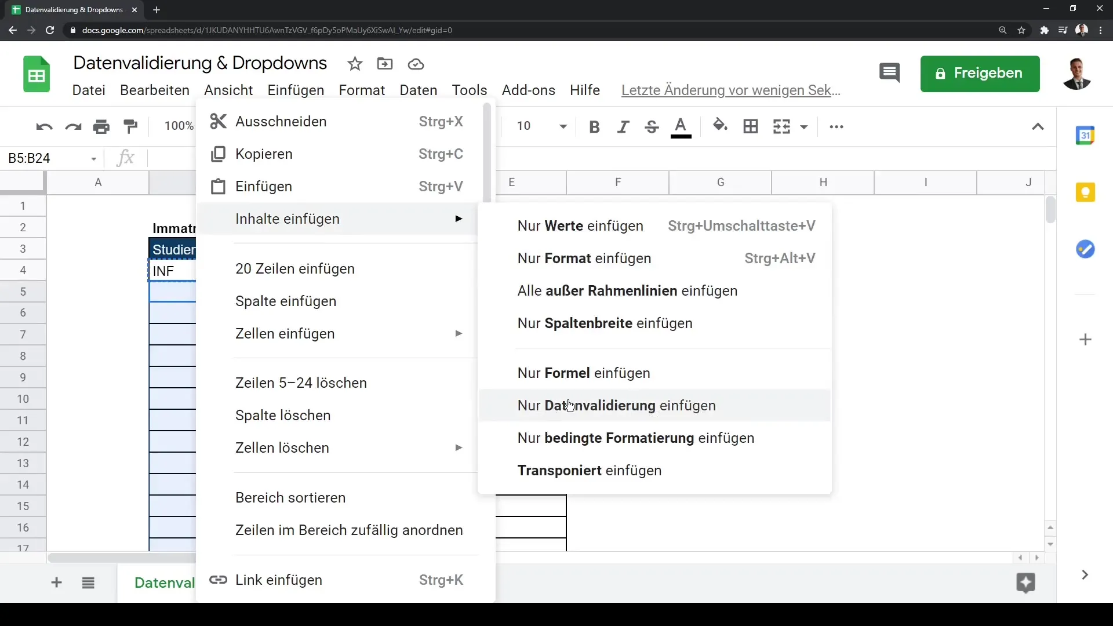Image resolution: width=1113 pixels, height=626 pixels.
Task: Select row 10 header
Action: coord(23,399)
